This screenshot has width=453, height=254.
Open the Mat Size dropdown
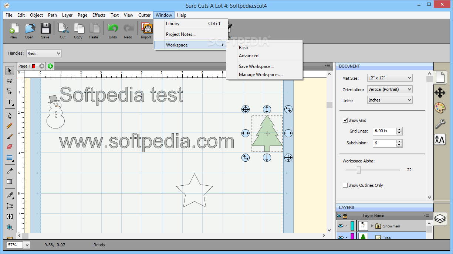click(390, 78)
